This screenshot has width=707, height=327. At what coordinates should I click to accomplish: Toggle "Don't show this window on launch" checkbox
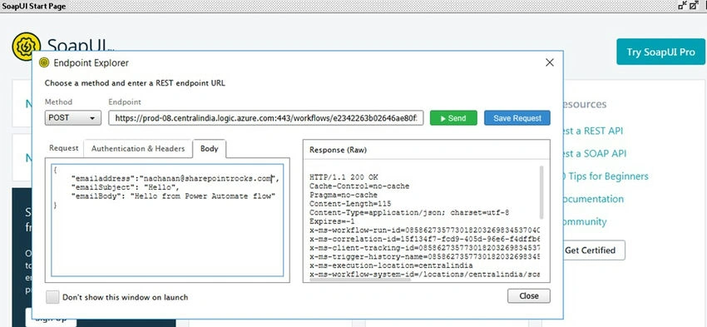52,297
